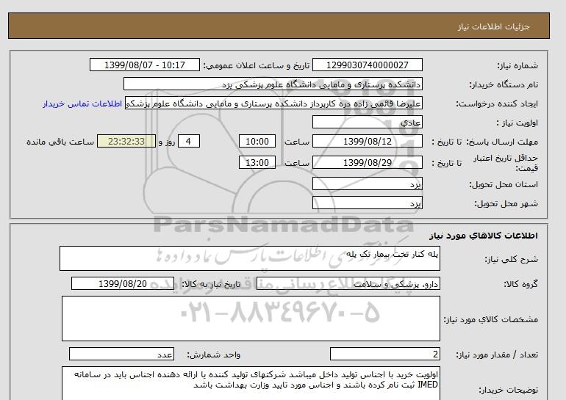Select the announcement date field 1399/08/07 - 10:17
Viewport: 566px width, 400px height.
144,65
